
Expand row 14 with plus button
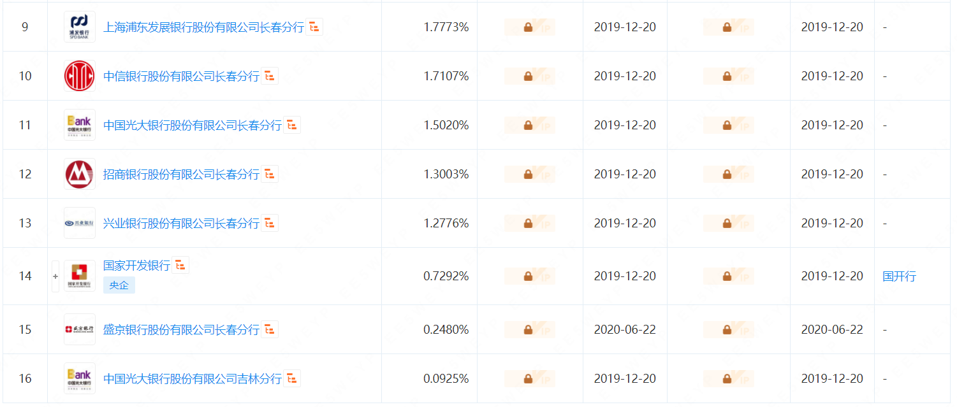tap(55, 276)
